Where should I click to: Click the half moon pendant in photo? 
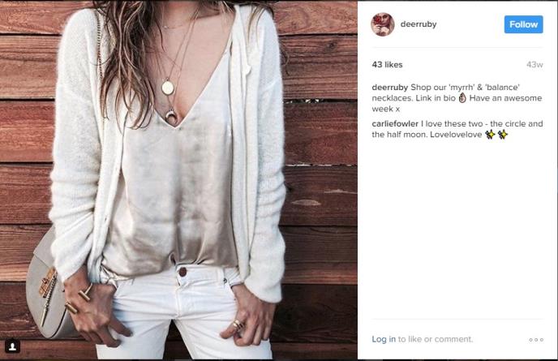pyautogui.click(x=171, y=117)
